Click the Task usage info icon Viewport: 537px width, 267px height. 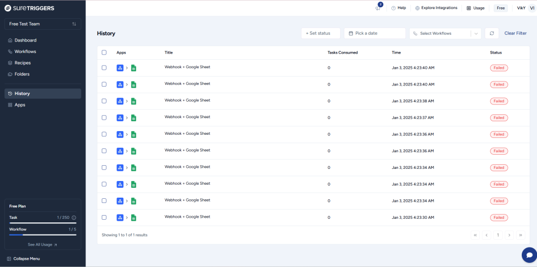pos(73,217)
